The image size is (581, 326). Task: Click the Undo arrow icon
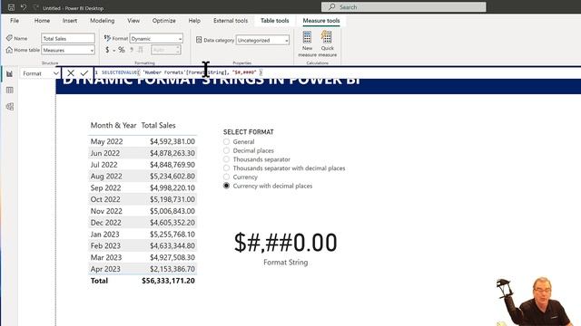24,7
